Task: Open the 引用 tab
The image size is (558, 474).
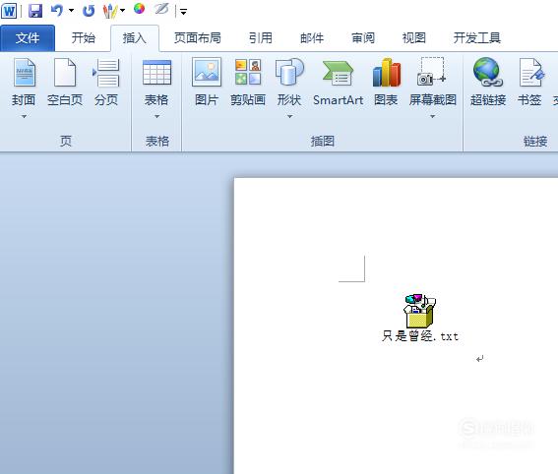Action: [x=261, y=37]
